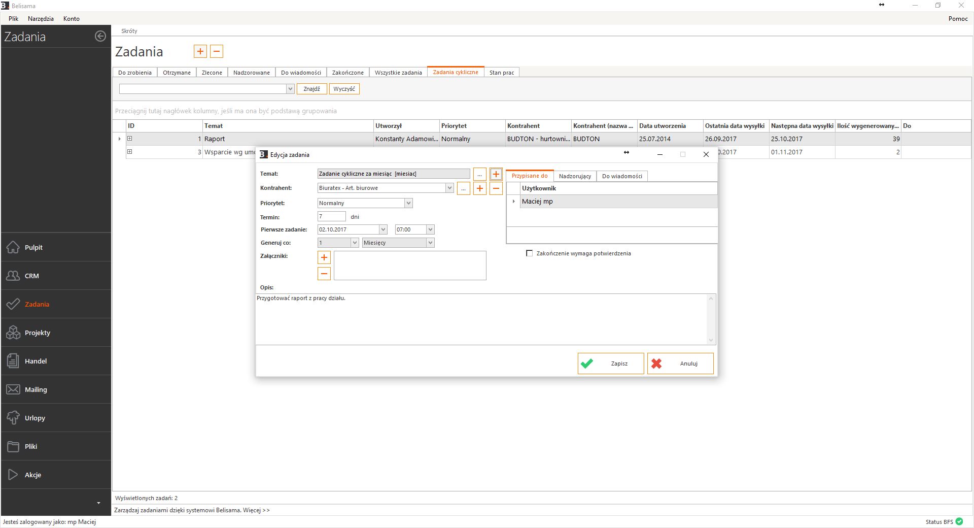
Task: Open the Priorytet dropdown
Action: [408, 203]
